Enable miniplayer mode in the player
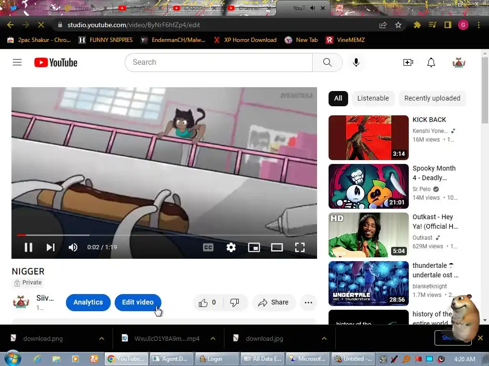This screenshot has height=366, width=489. pos(254,247)
